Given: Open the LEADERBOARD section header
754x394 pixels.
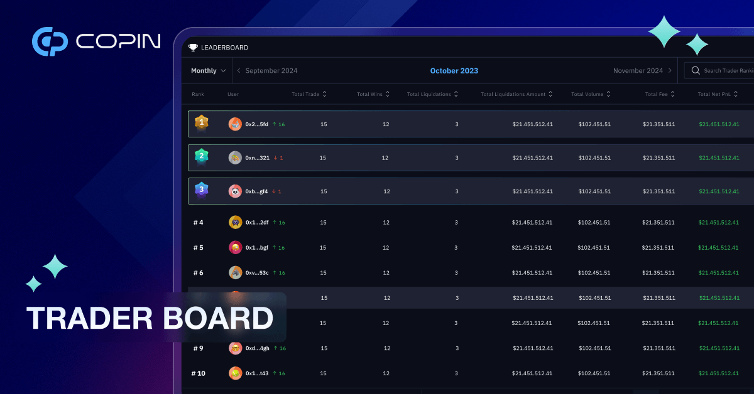Looking at the screenshot, I should click(218, 47).
